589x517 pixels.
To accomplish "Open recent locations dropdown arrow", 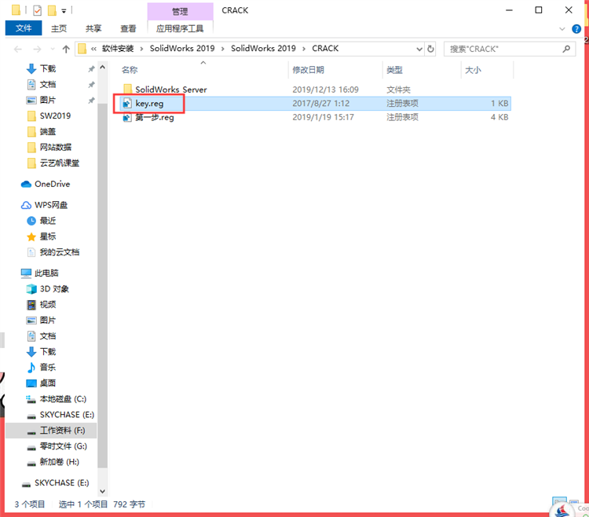I will coord(53,49).
